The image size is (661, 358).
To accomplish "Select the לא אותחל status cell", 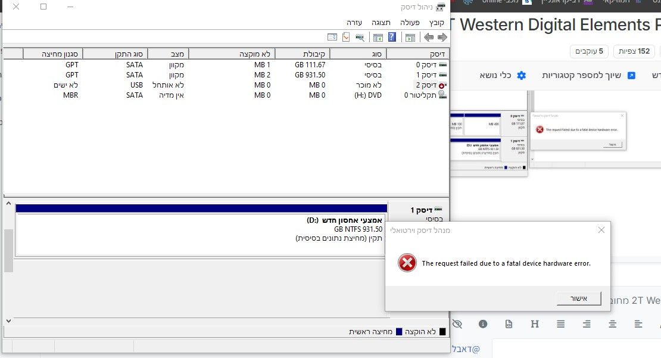I will [168, 85].
